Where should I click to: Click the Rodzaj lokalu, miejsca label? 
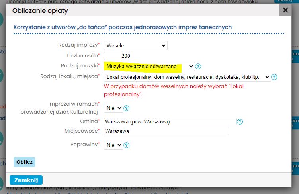pos(70,76)
